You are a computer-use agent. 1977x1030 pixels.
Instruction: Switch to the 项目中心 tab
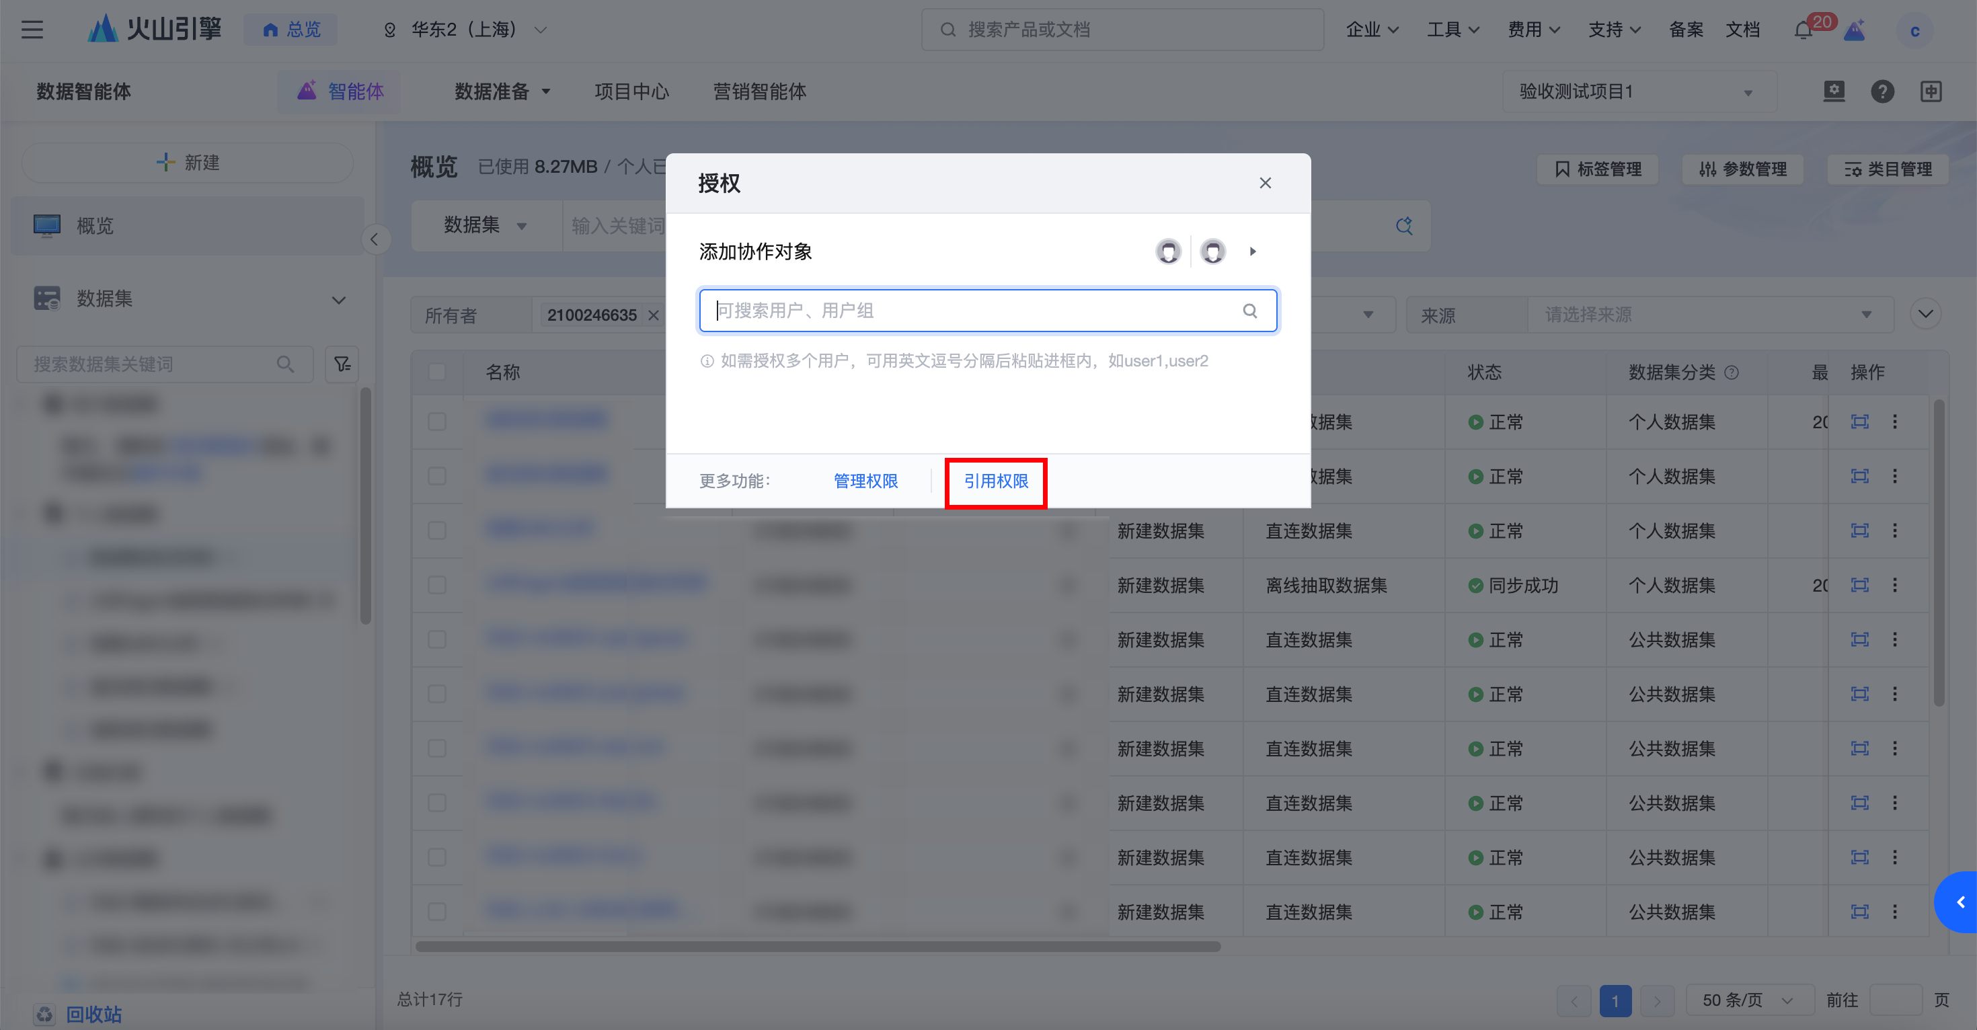(x=631, y=92)
